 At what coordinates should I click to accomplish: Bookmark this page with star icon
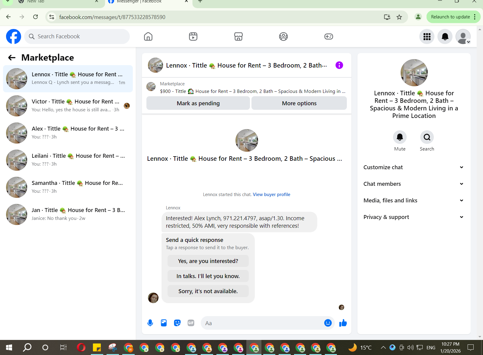[x=399, y=17]
